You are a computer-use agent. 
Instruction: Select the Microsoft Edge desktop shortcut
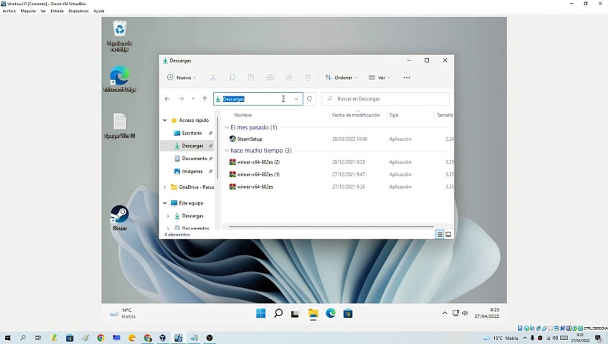(119, 79)
